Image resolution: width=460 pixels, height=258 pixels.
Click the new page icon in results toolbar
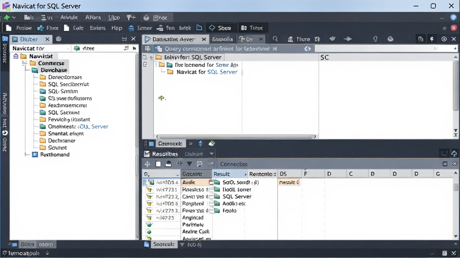(158, 164)
